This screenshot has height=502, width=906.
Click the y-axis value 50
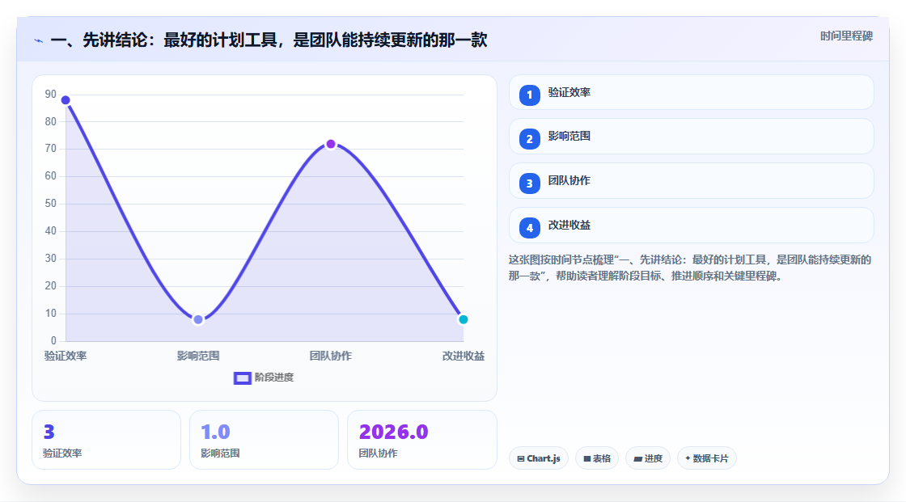point(51,204)
